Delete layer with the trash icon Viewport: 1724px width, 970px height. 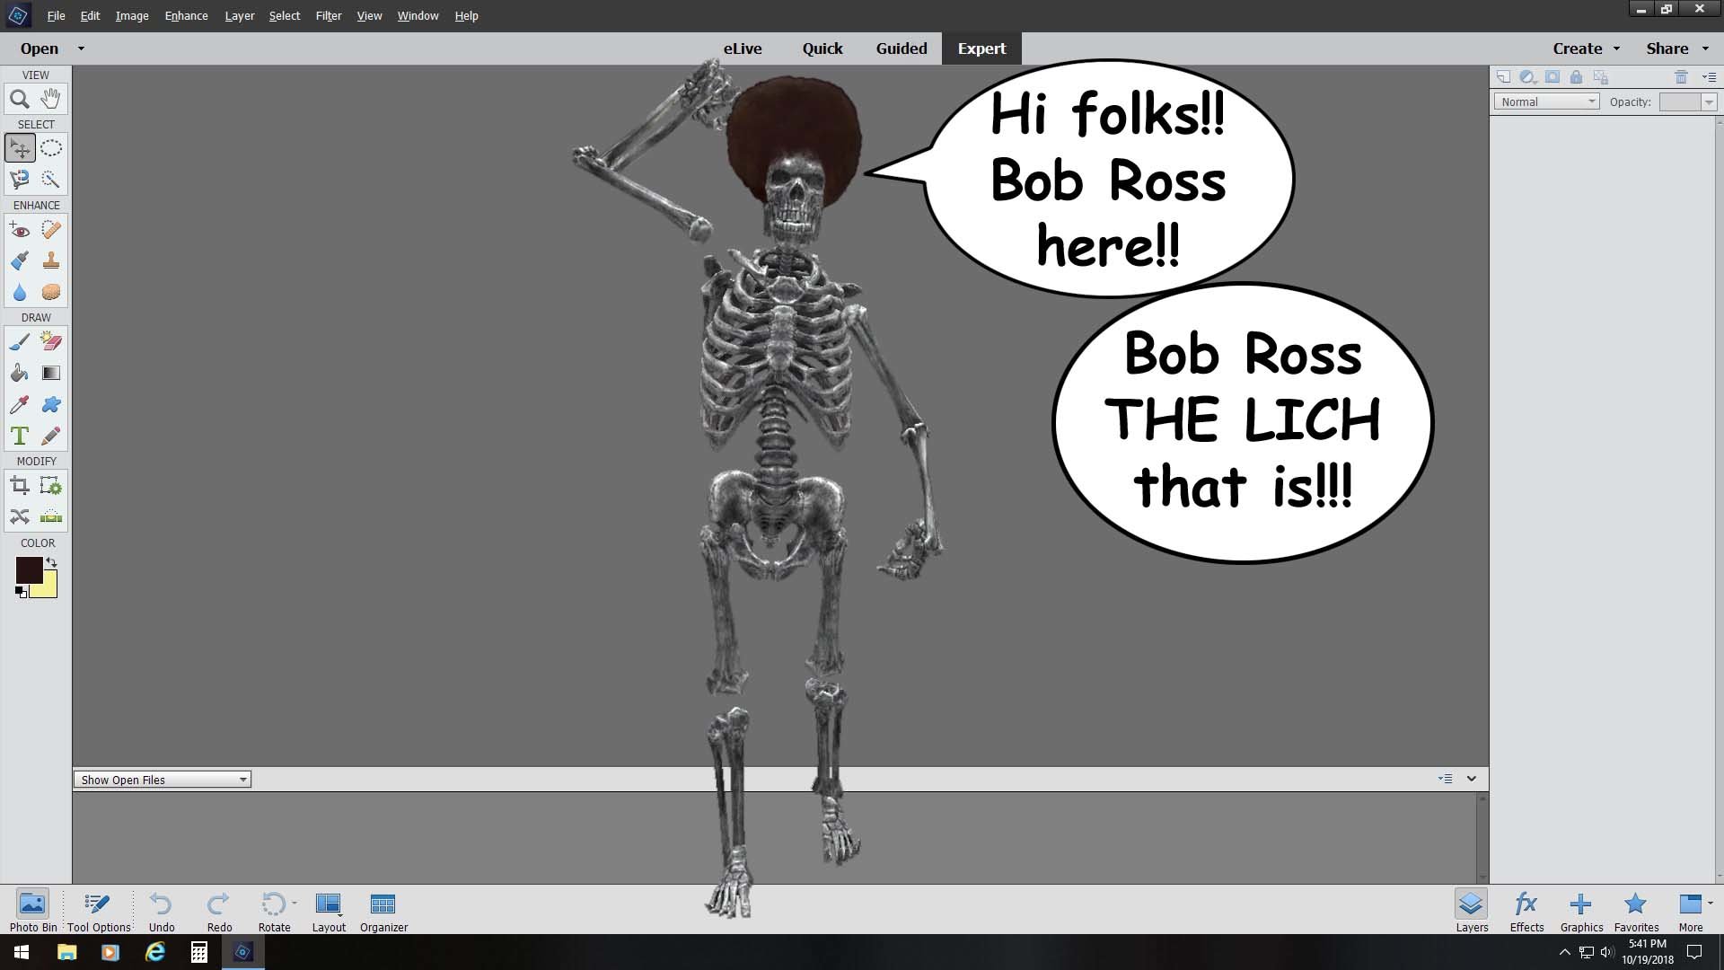pyautogui.click(x=1681, y=77)
